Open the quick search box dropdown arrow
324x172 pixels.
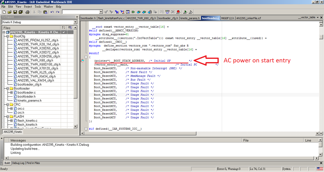pos(101,12)
